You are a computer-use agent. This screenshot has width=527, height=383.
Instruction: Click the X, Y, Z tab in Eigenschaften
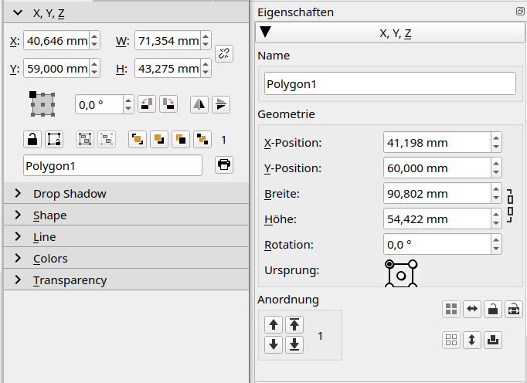[x=390, y=32]
